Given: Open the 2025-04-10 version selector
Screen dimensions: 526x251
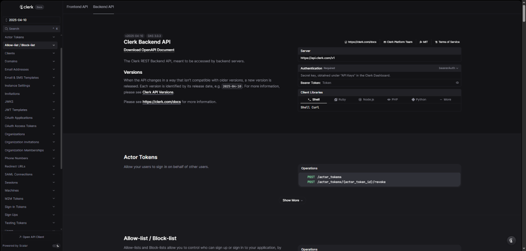Looking at the screenshot, I should tap(31, 20).
